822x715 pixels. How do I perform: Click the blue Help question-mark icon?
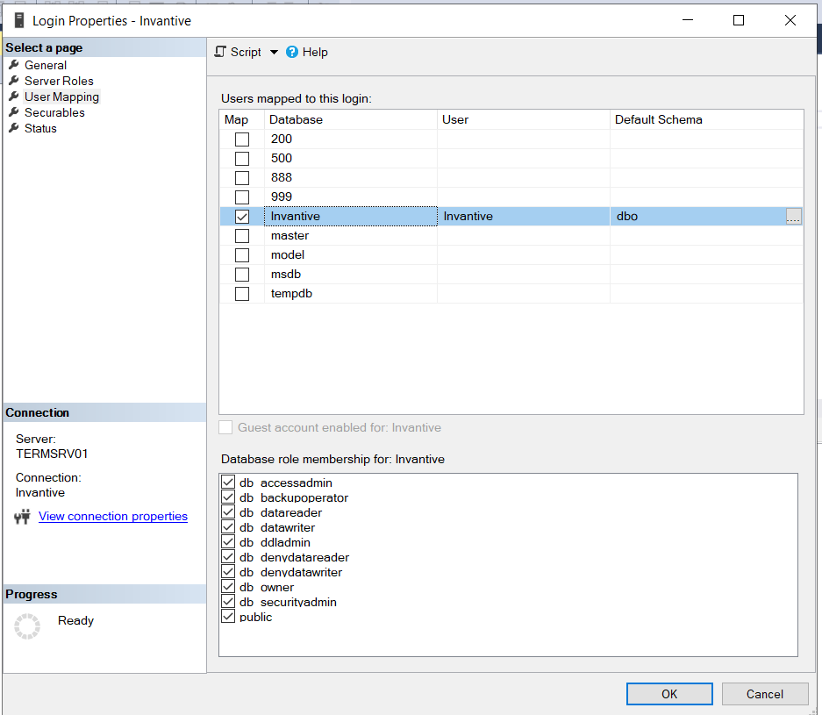(292, 52)
